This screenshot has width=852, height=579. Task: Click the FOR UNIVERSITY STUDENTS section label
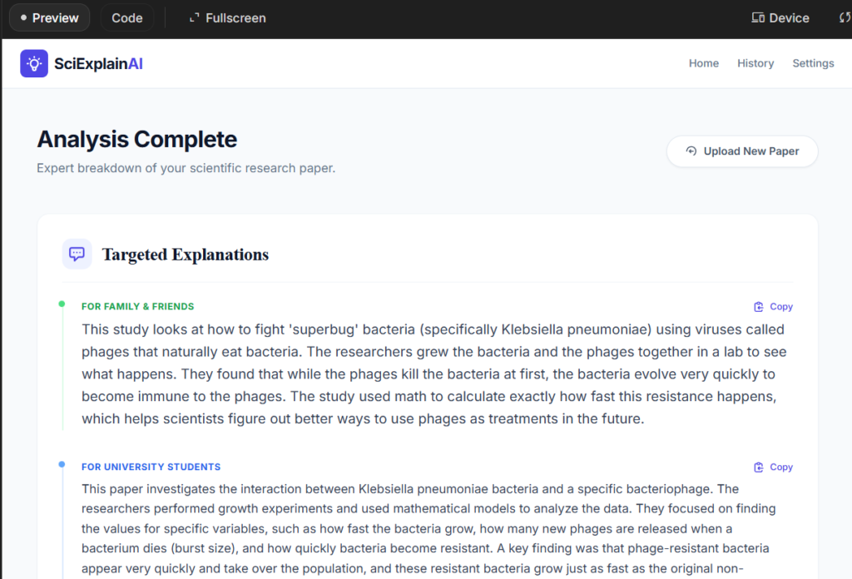151,468
